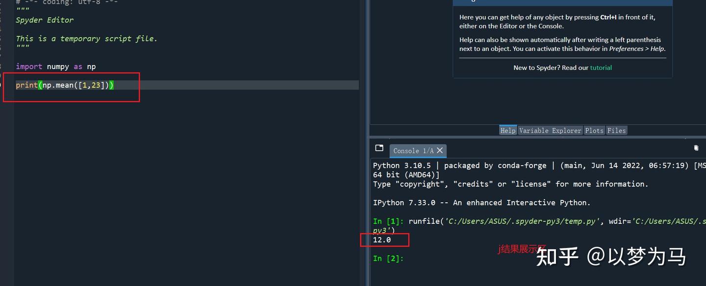Switch to the Files tab
This screenshot has width=706, height=286.
616,130
